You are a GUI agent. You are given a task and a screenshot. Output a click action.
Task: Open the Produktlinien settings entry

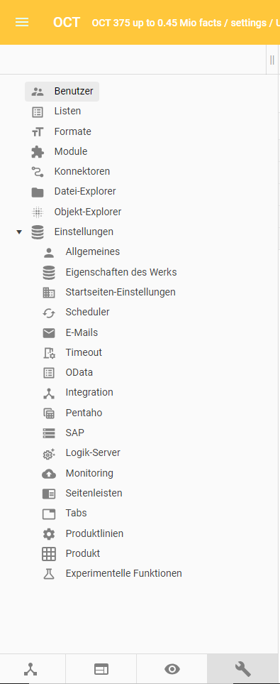click(94, 533)
